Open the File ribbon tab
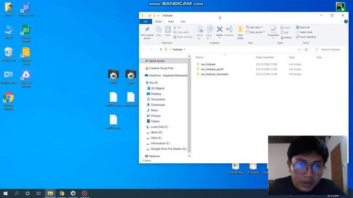The image size is (353, 198). tap(146, 21)
